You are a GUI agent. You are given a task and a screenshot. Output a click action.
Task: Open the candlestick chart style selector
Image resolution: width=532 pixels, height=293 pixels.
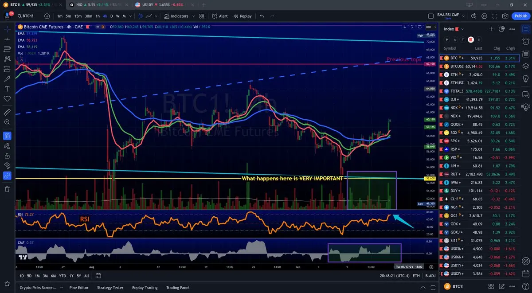140,16
